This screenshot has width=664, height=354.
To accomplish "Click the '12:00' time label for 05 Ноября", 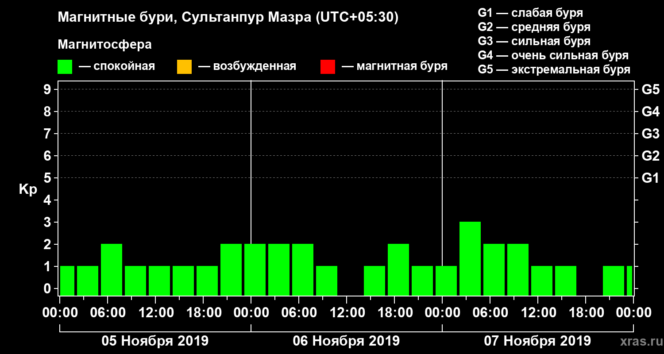I will coord(155,313).
